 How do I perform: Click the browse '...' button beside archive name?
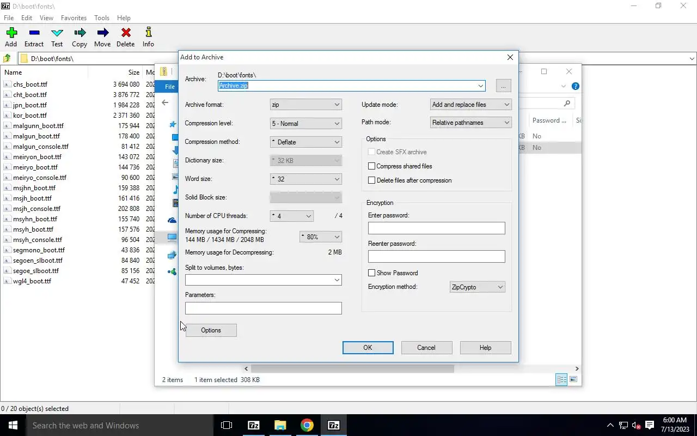tap(503, 86)
